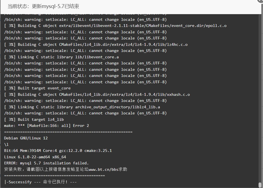Click the ERROR mysql 5.7 installation failed line
This screenshot has height=188, width=263.
(x=46, y=163)
